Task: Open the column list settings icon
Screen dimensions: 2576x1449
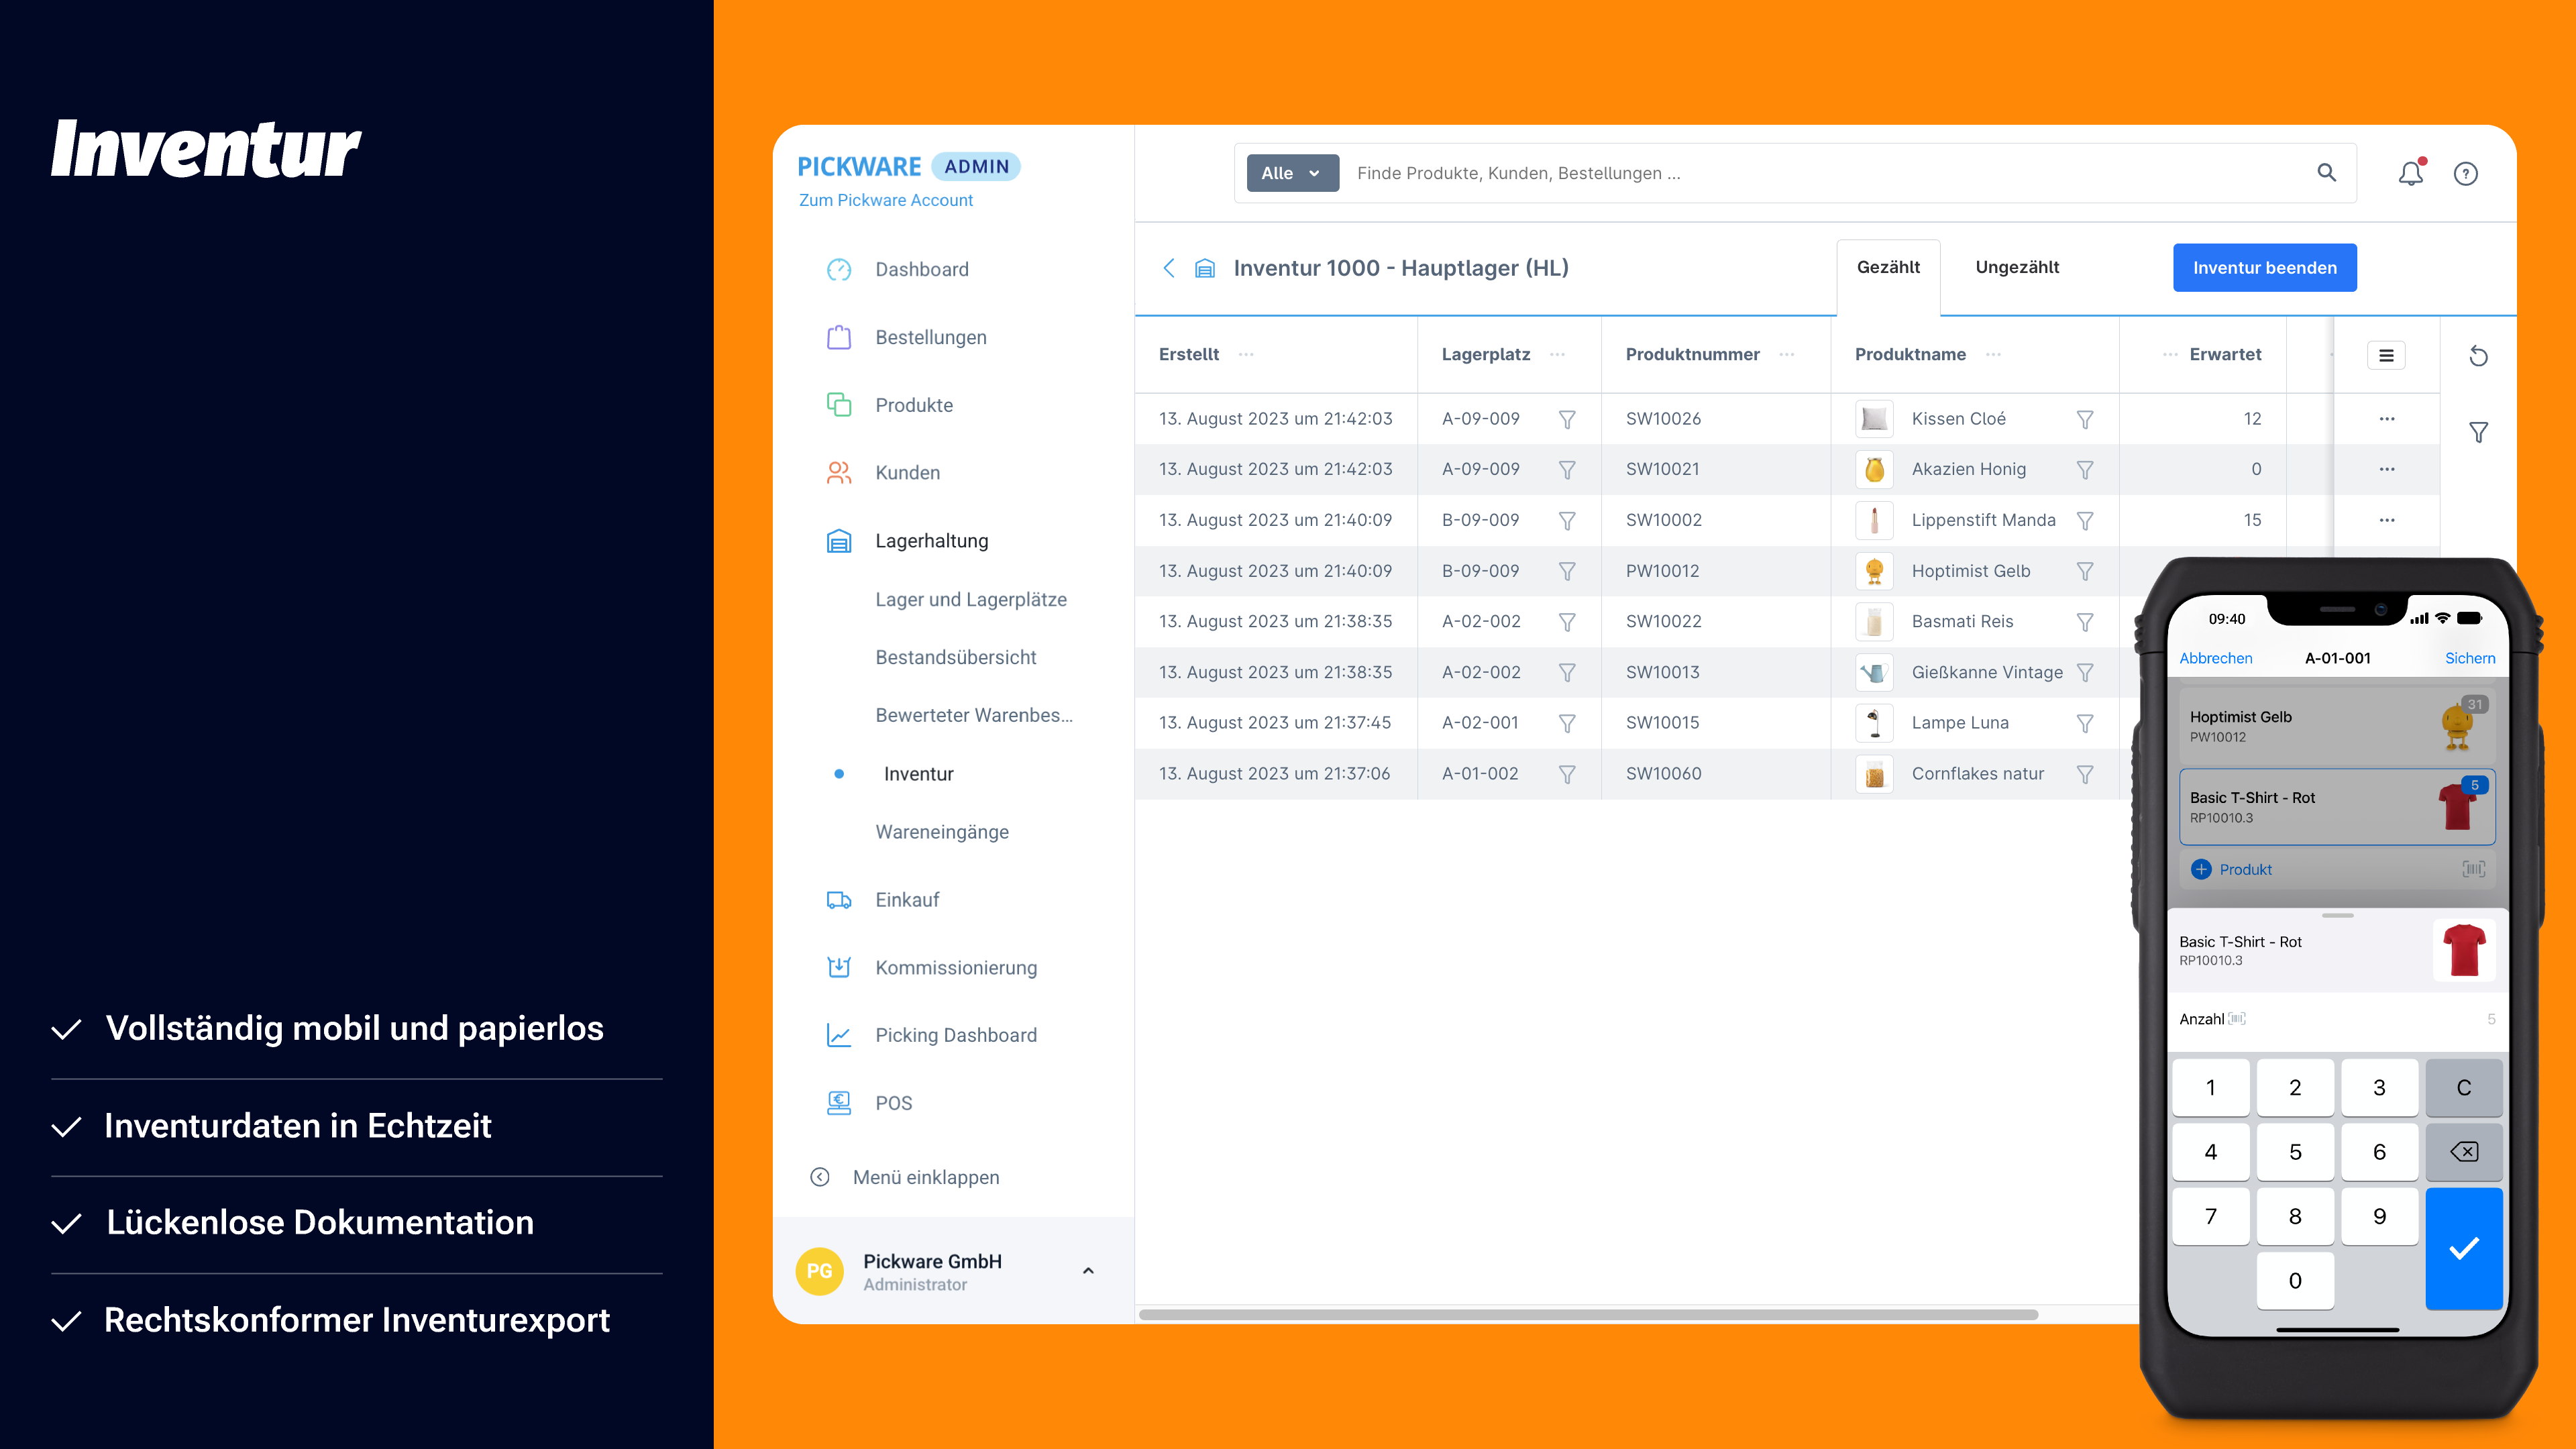Action: (2386, 355)
